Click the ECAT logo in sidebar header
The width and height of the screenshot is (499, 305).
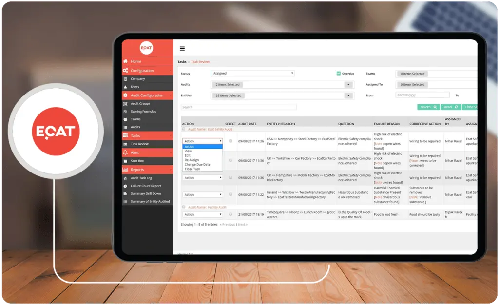point(146,48)
